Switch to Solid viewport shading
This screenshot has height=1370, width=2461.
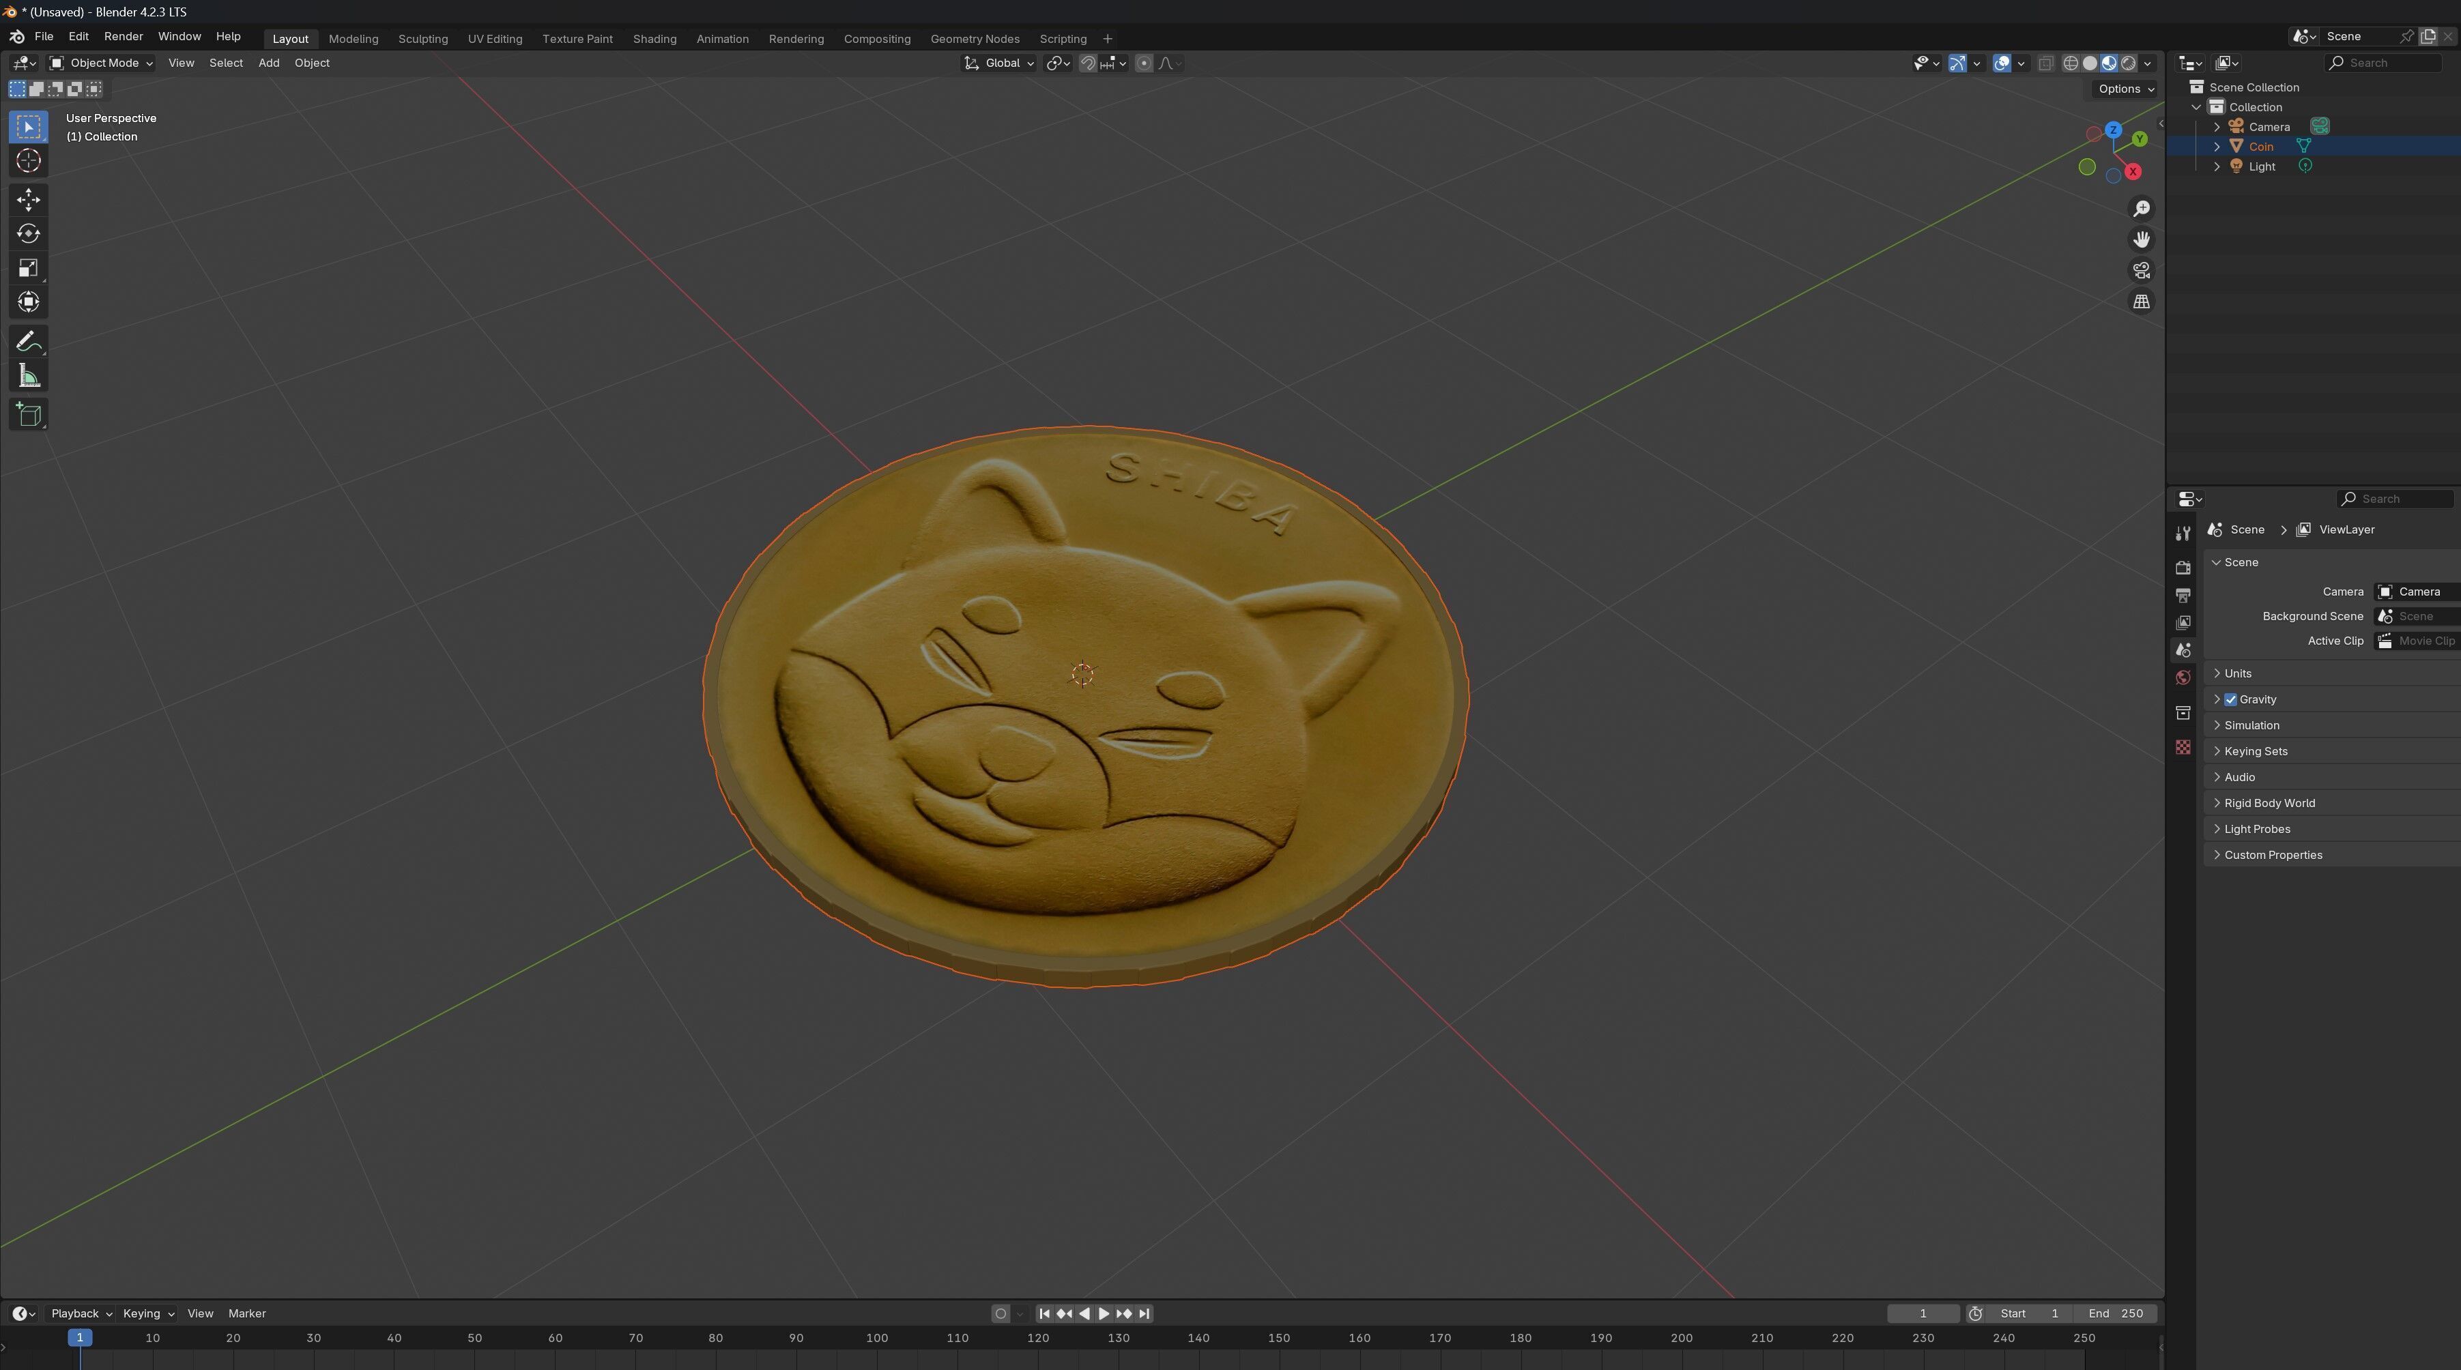(x=2089, y=63)
